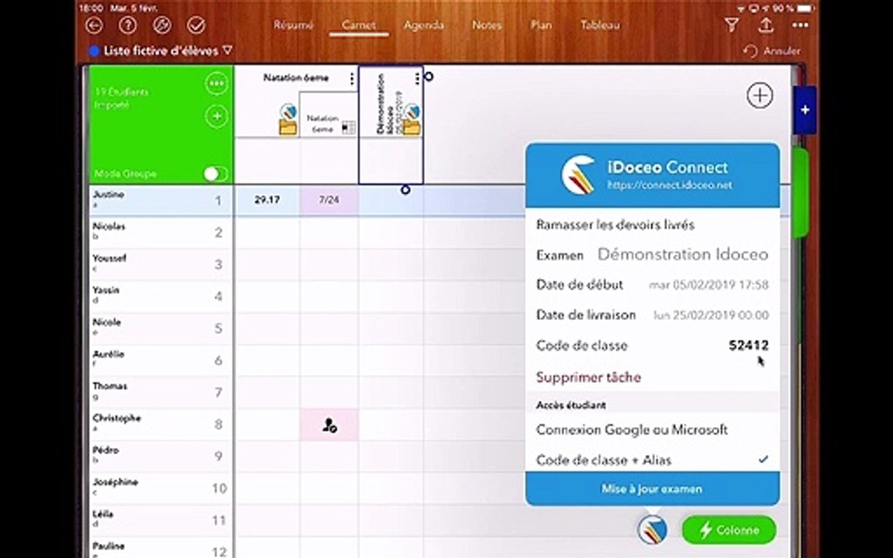This screenshot has width=893, height=558.
Task: Switch to the Carnet tab
Action: pos(359,25)
